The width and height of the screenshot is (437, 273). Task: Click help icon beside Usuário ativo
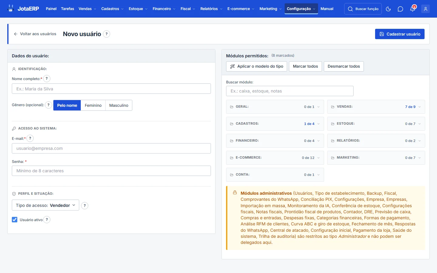(47, 220)
